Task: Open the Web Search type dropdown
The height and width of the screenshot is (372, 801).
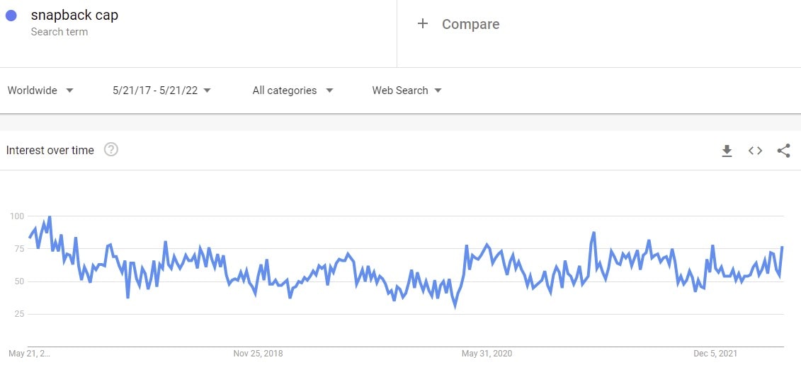Action: (407, 91)
